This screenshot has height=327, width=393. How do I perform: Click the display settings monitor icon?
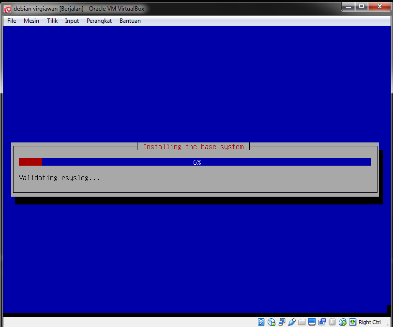coord(312,322)
